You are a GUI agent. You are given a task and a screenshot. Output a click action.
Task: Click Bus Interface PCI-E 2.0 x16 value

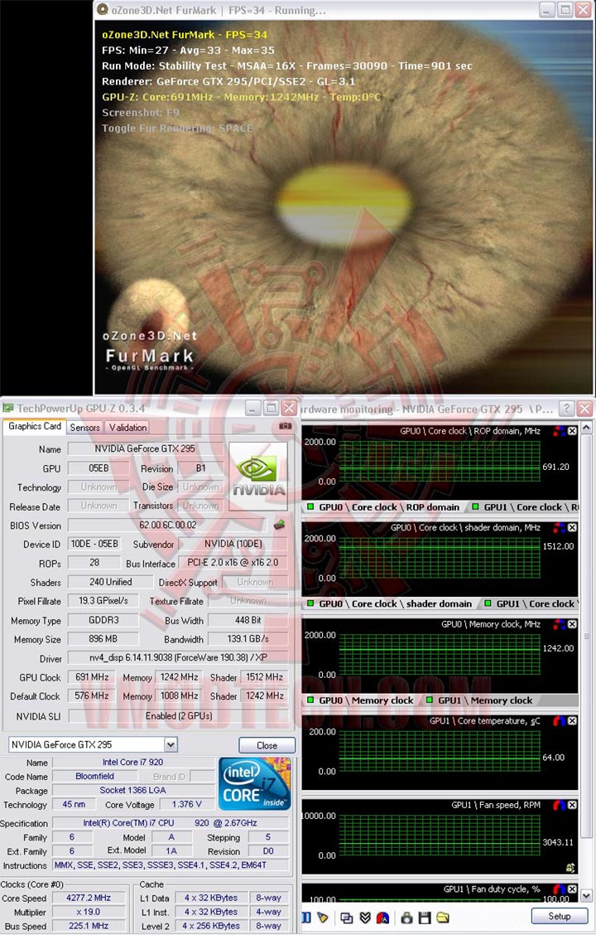(x=233, y=562)
